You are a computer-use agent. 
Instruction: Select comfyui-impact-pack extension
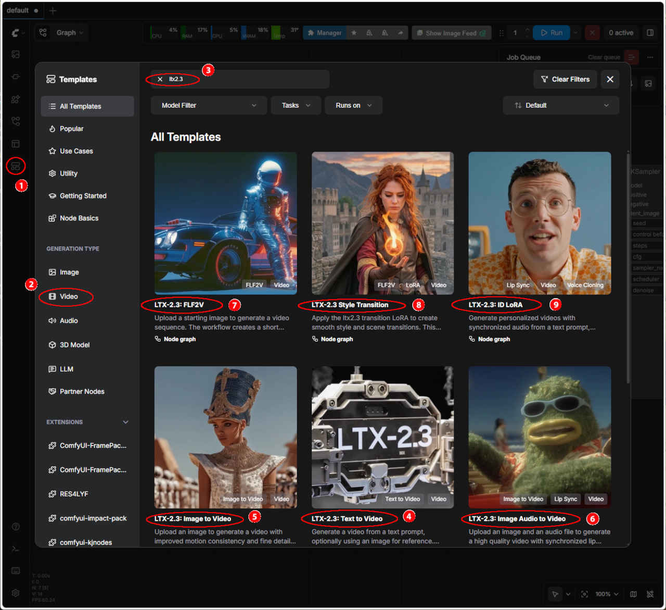(x=87, y=518)
